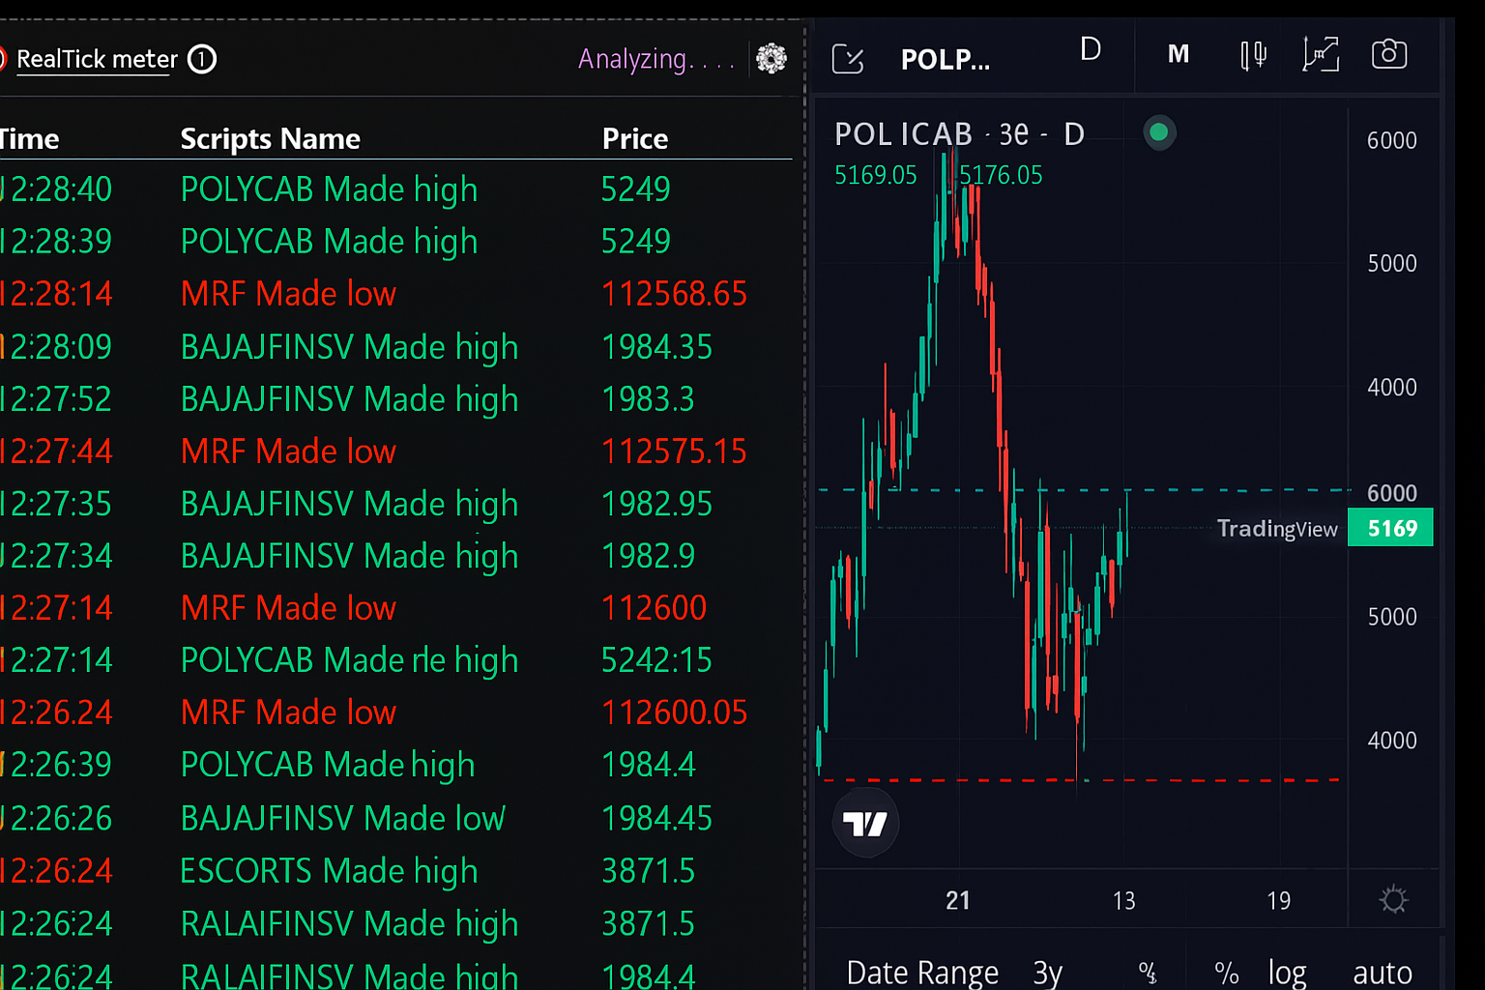Toggle percent scale on the price axis
This screenshot has height=990, width=1485.
click(1227, 971)
